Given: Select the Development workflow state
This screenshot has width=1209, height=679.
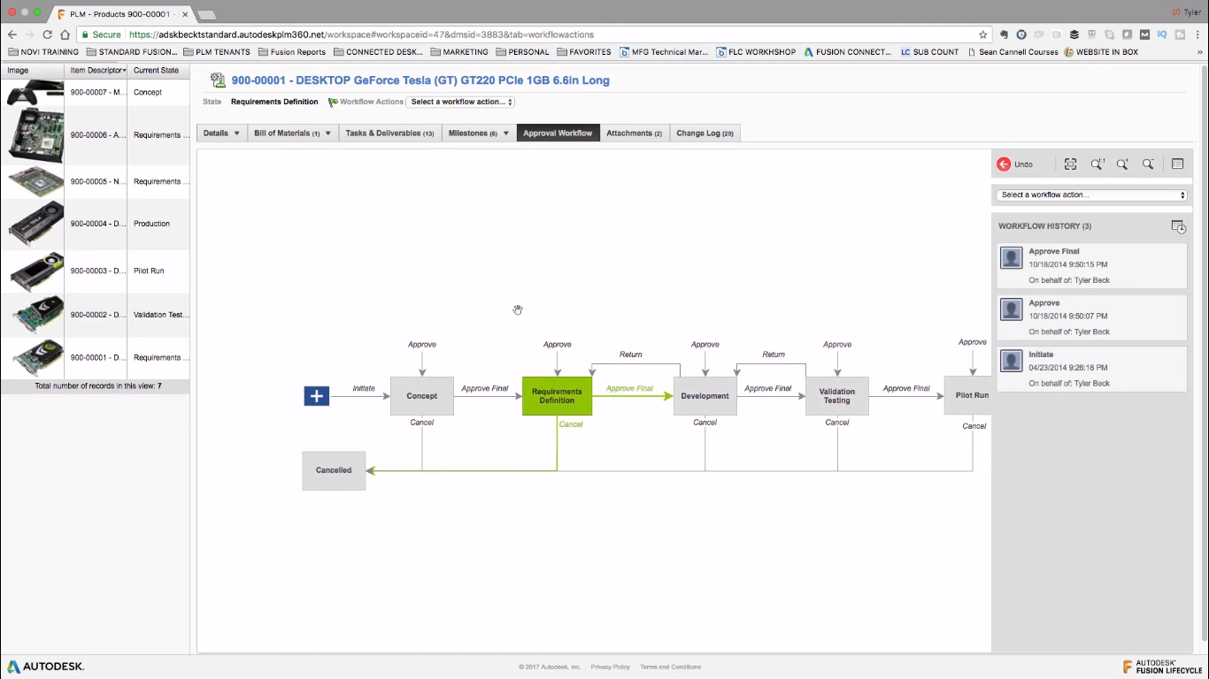Looking at the screenshot, I should (705, 396).
